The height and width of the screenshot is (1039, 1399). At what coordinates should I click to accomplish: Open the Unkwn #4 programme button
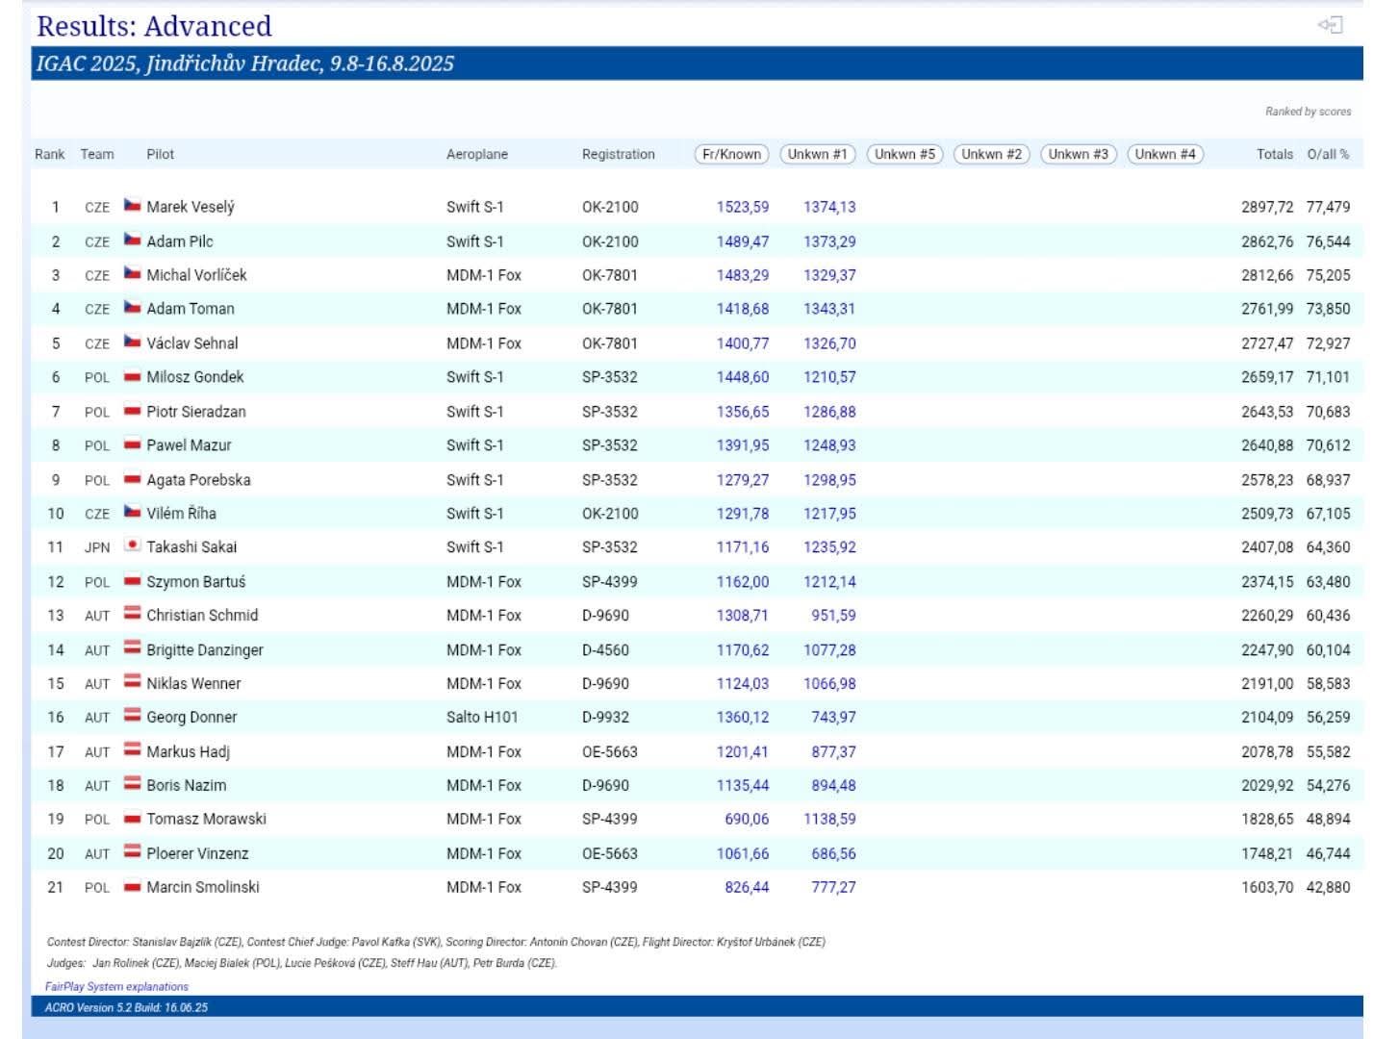1164,154
